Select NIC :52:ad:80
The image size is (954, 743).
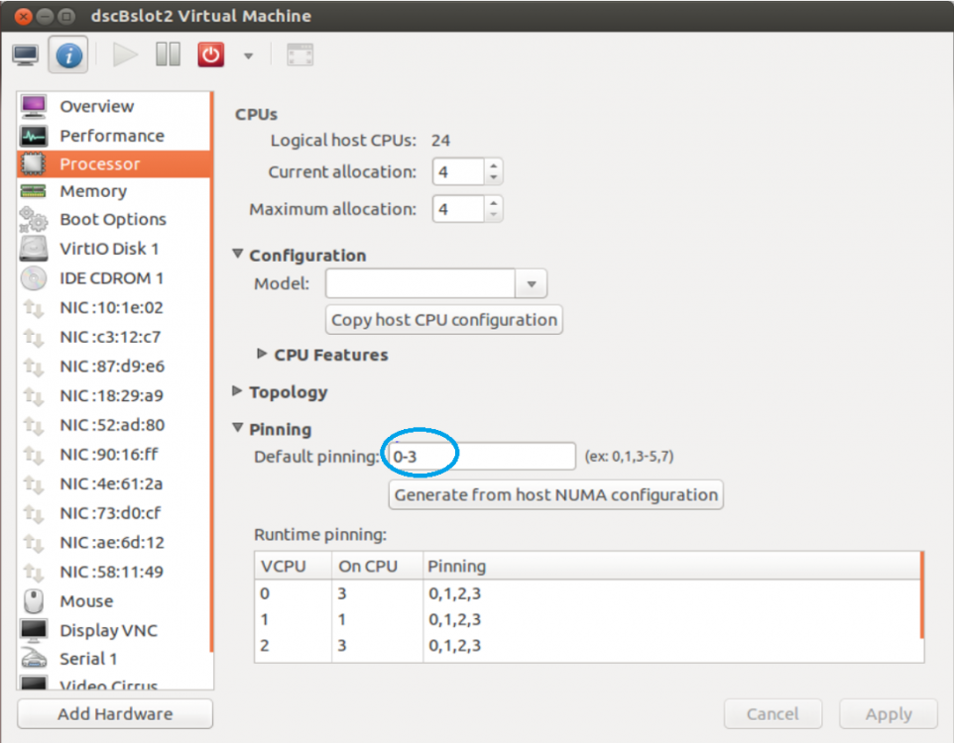click(114, 425)
